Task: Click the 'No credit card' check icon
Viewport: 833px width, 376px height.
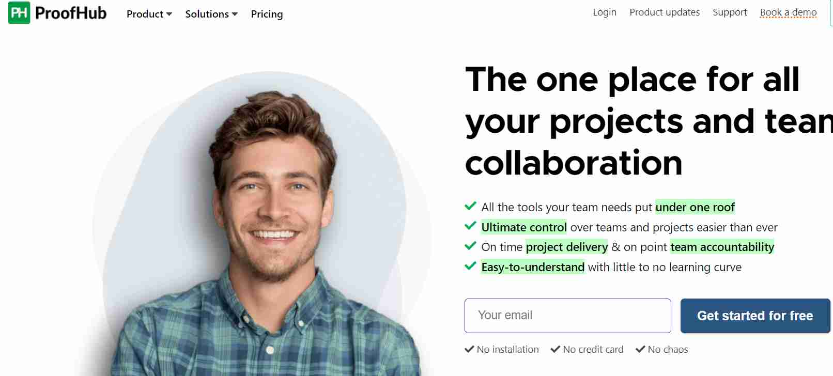Action: 556,349
